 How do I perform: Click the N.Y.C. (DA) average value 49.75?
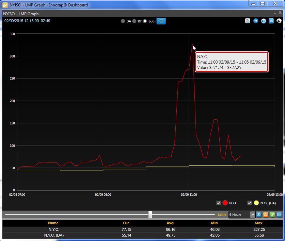[x=171, y=235]
